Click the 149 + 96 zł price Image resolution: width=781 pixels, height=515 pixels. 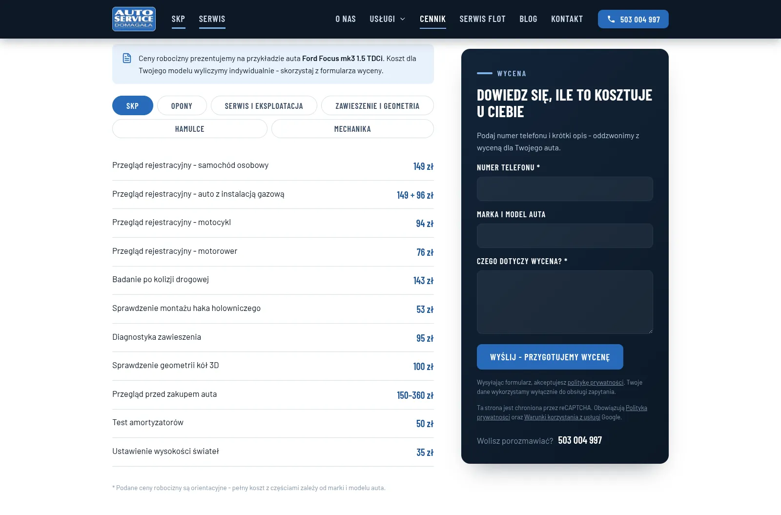(415, 195)
